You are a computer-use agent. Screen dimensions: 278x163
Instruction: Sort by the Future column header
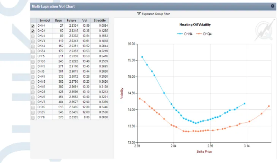(71, 21)
